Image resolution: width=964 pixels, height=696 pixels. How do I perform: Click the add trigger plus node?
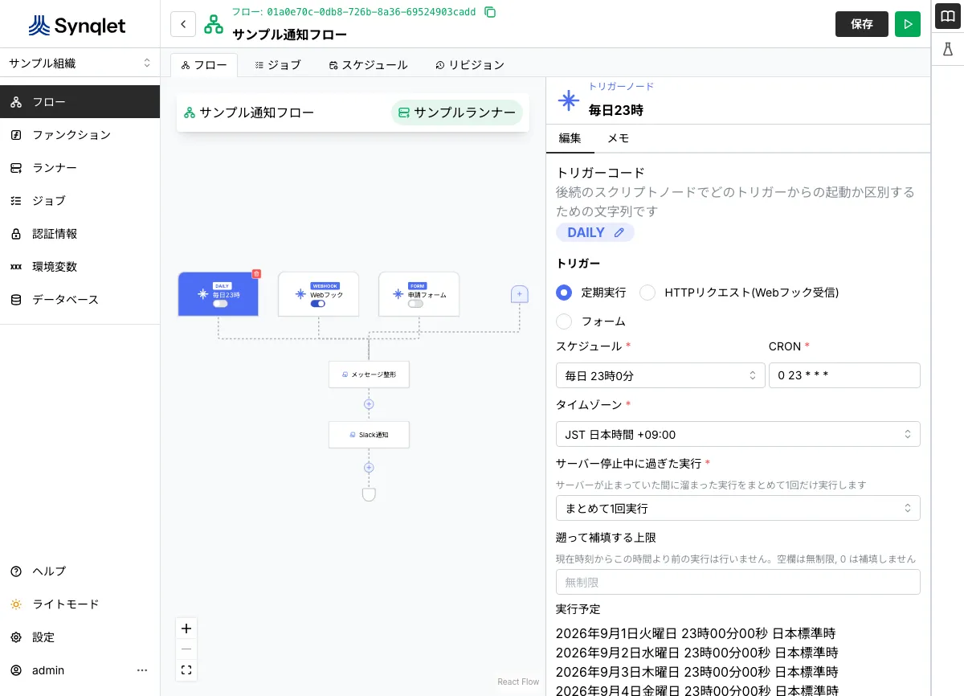(x=520, y=294)
